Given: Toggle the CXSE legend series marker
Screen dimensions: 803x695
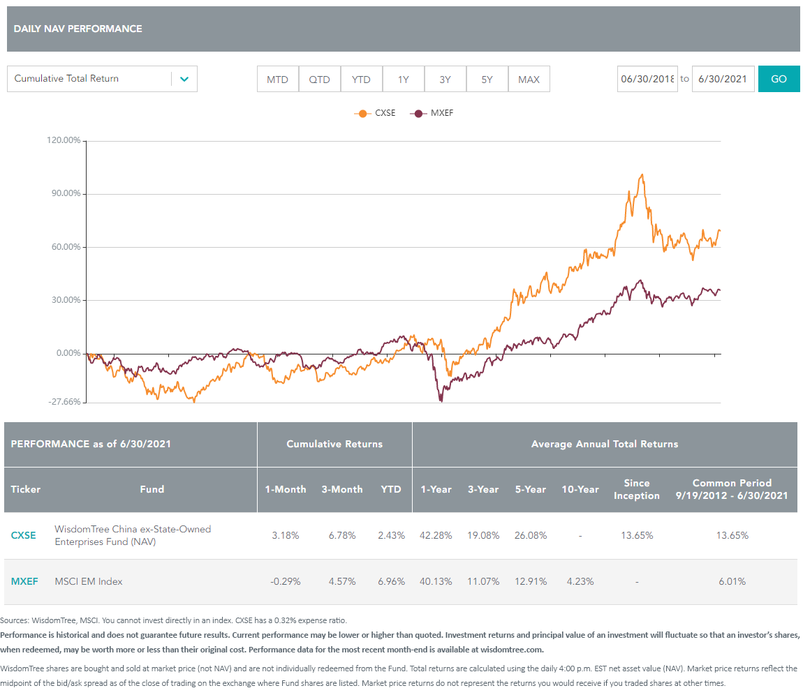Looking at the screenshot, I should pyautogui.click(x=362, y=113).
